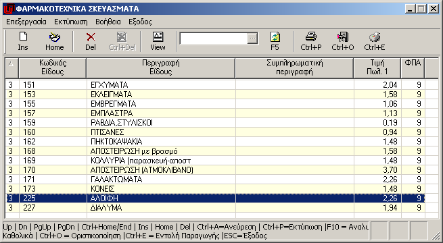Select the ΠΤΙΣΑΝΕΣ row

pyautogui.click(x=215, y=132)
